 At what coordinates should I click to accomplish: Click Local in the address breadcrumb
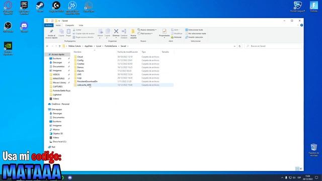(x=99, y=46)
